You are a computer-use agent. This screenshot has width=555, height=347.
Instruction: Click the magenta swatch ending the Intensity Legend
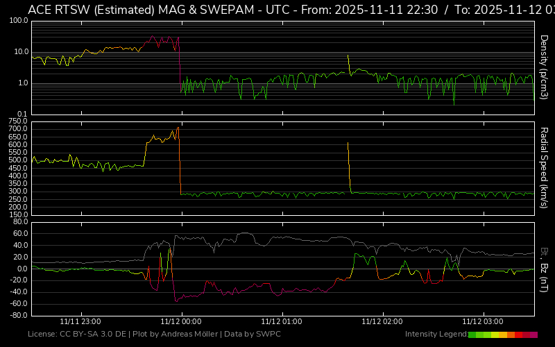click(x=533, y=335)
